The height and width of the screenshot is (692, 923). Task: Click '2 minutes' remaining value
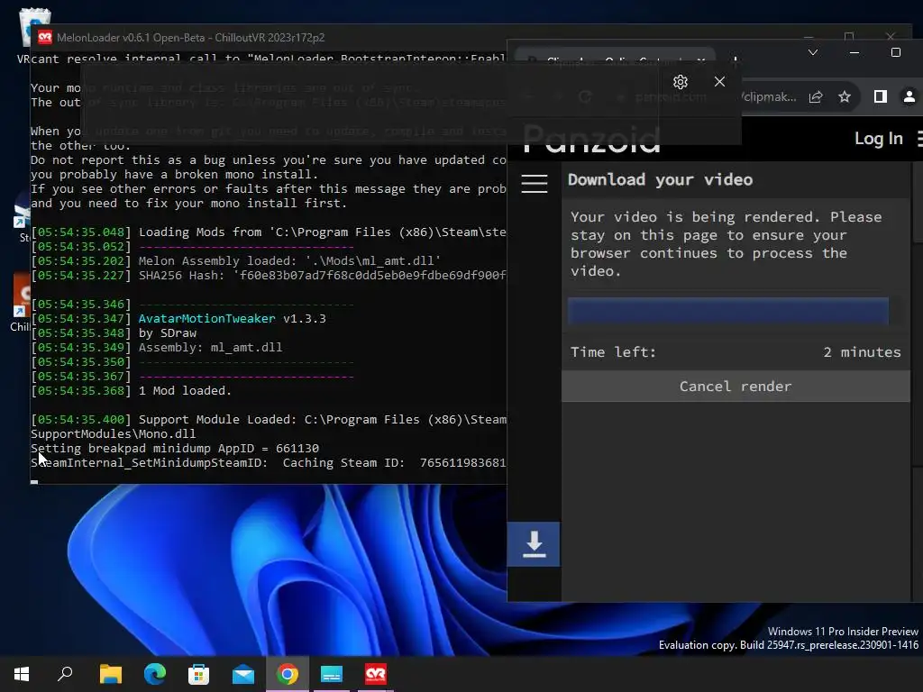[862, 352]
